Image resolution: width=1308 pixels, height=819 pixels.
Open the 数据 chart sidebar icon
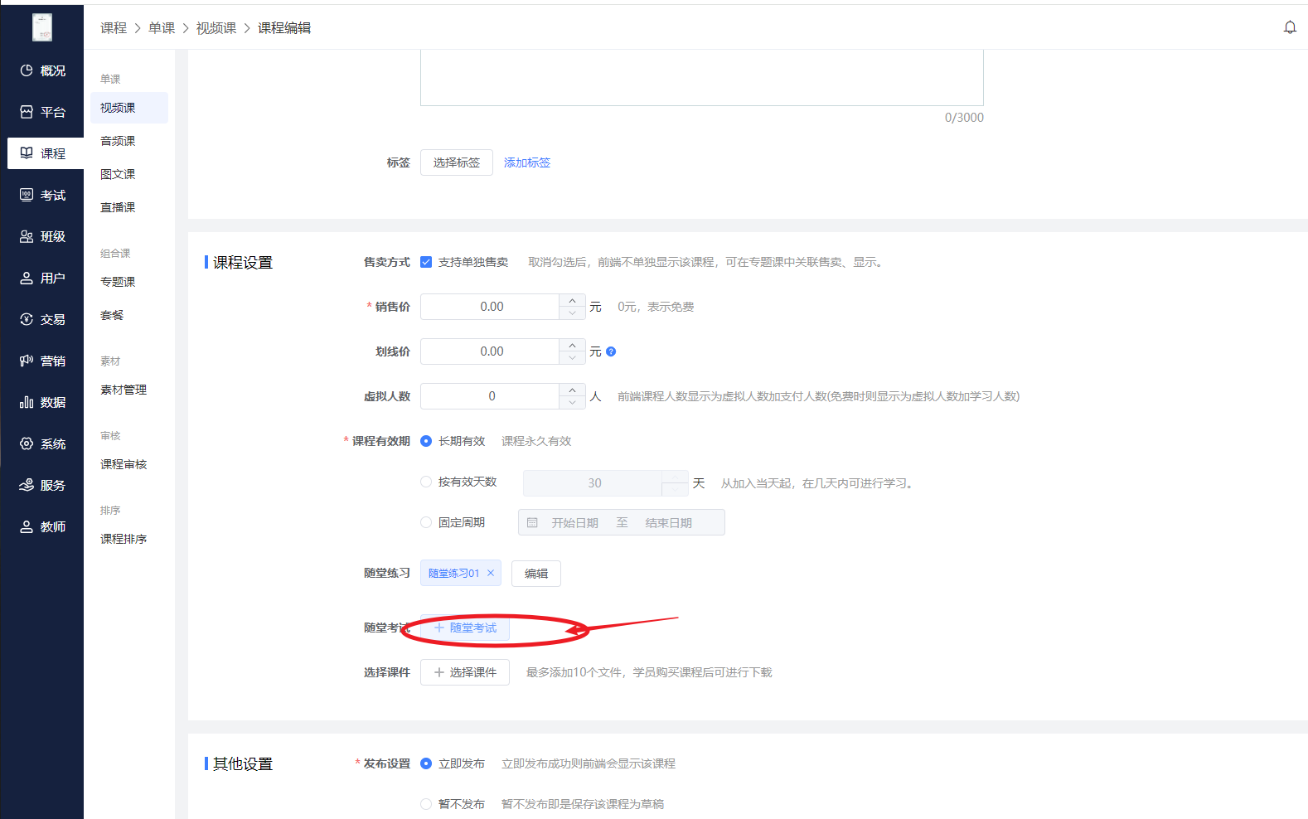[27, 402]
